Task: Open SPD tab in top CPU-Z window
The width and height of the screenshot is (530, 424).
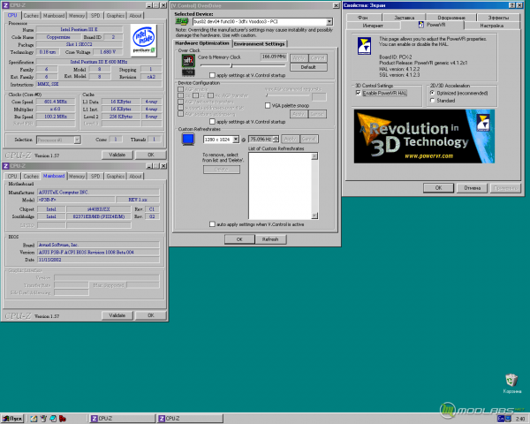Action: [x=95, y=16]
